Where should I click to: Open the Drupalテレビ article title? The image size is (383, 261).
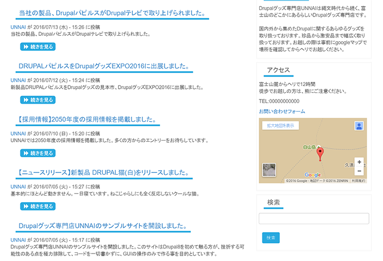click(113, 13)
